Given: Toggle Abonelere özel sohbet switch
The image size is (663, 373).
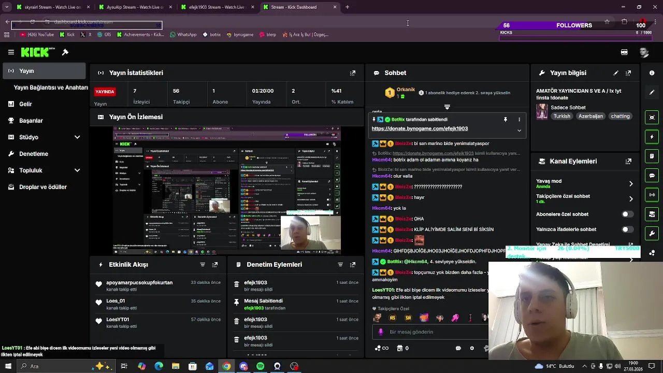Looking at the screenshot, I should tap(627, 214).
